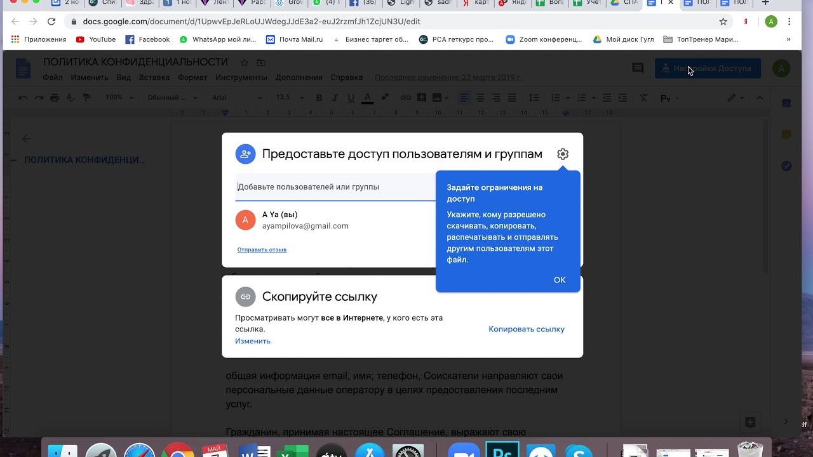Click the Undo toolbar icon
Image resolution: width=813 pixels, height=457 pixels.
tap(24, 98)
